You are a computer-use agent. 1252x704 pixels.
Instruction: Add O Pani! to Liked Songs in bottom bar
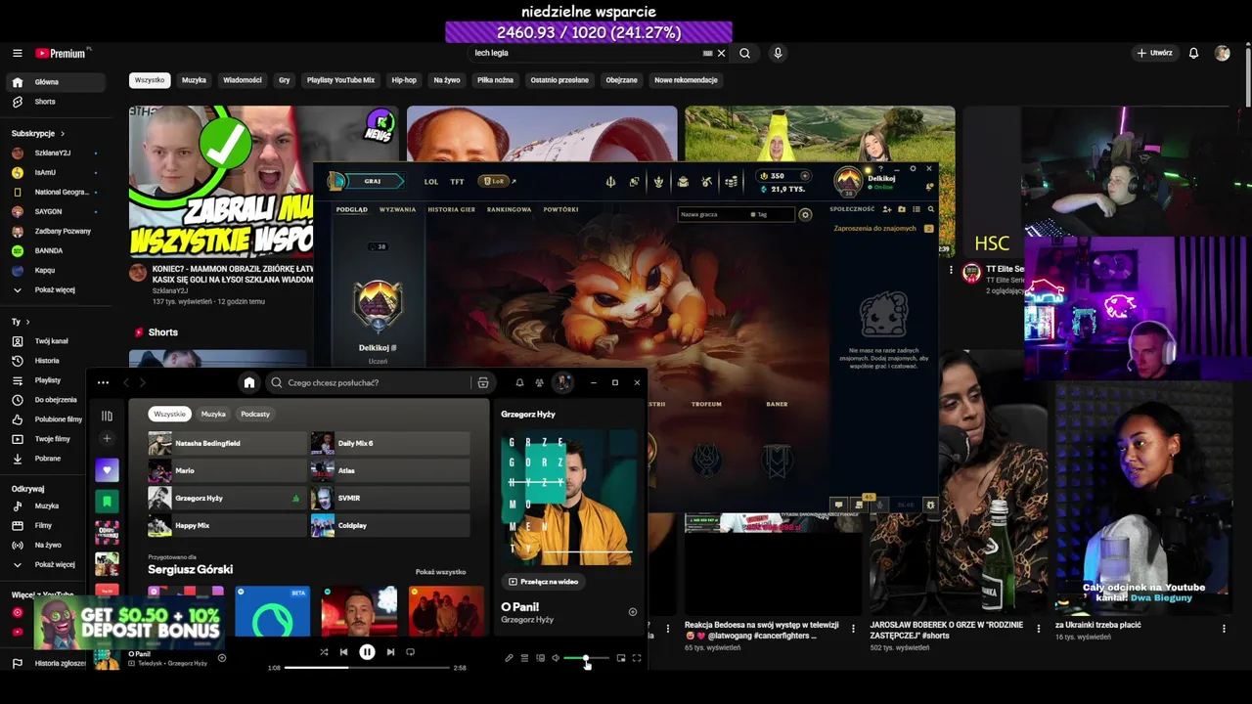[222, 658]
